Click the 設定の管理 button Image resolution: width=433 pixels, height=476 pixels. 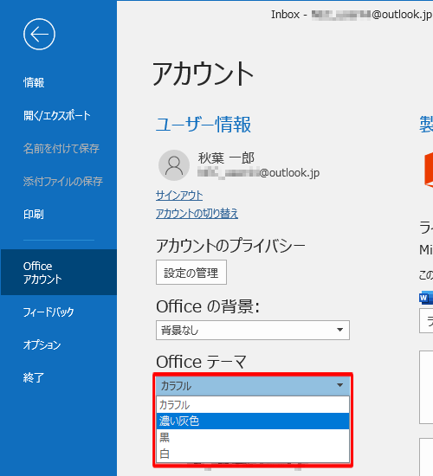(x=191, y=273)
